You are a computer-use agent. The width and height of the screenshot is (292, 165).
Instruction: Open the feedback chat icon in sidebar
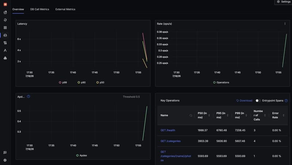pos(5,152)
